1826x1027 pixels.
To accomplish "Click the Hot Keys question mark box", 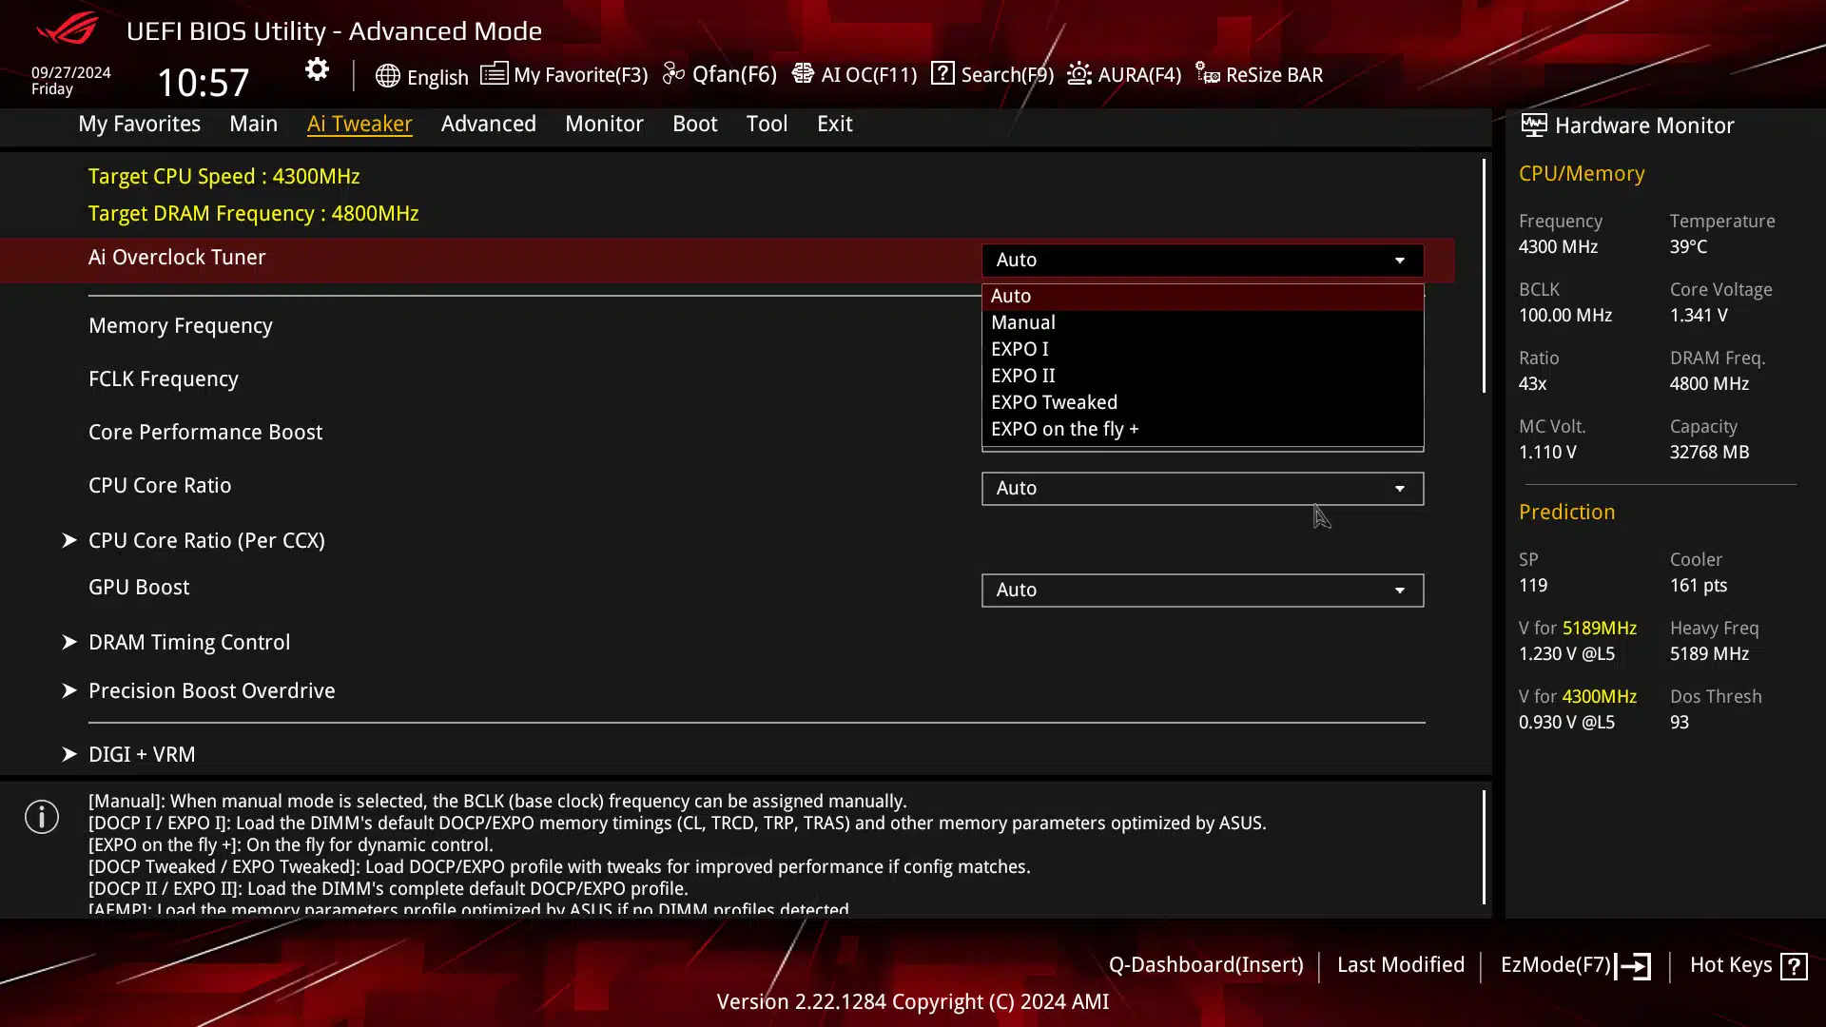I will [1794, 966].
